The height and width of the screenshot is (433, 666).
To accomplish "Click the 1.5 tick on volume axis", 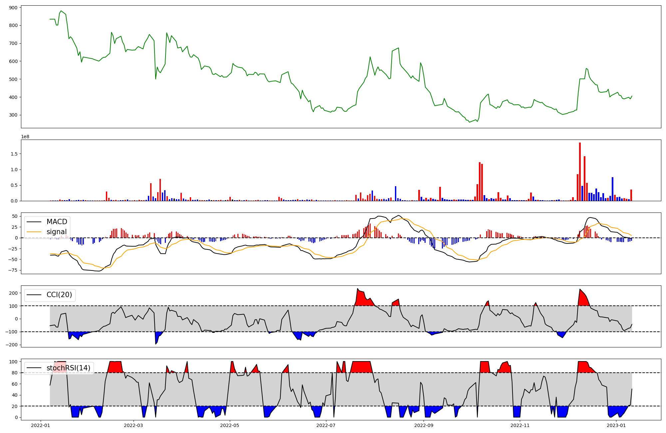I will pyautogui.click(x=14, y=154).
